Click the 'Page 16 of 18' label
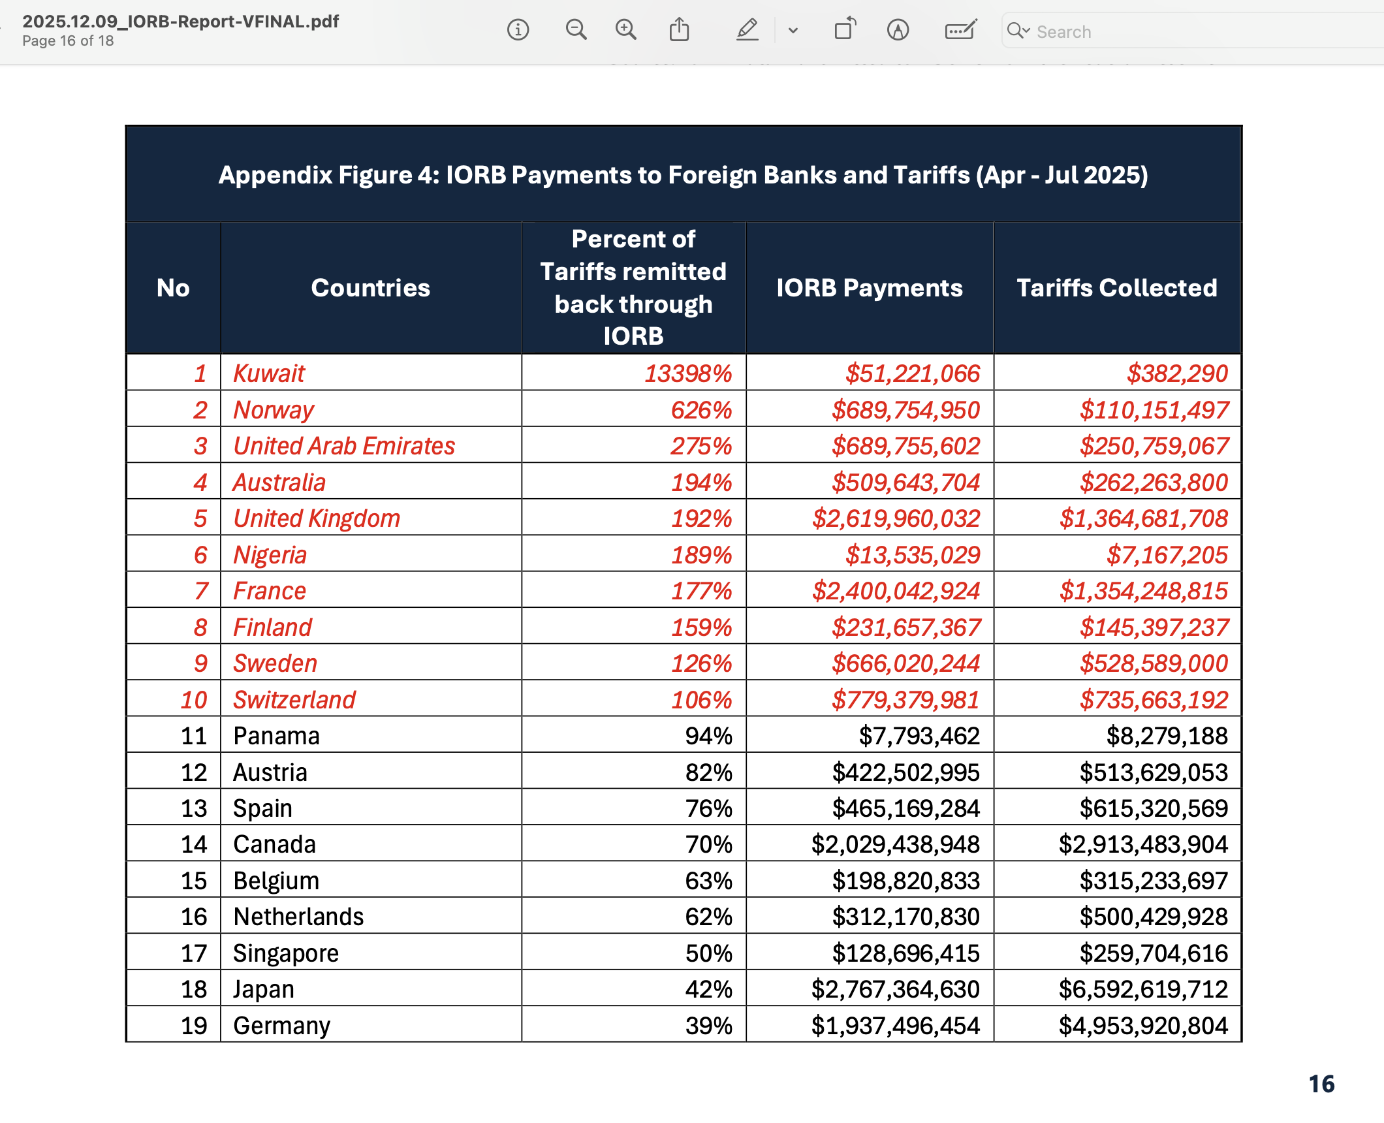 68,41
